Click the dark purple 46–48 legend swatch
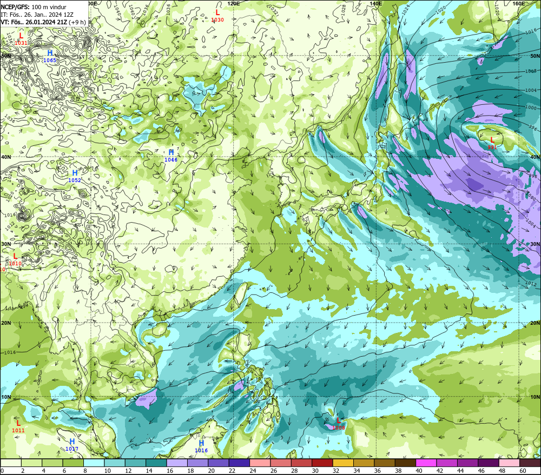 488,463
